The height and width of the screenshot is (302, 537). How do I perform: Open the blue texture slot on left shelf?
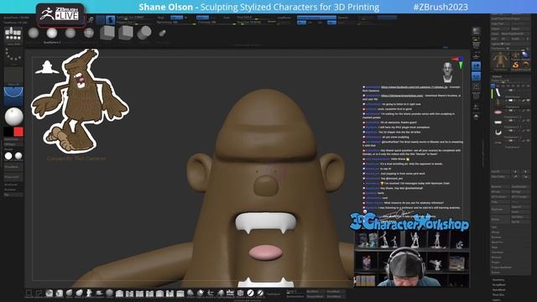13,96
